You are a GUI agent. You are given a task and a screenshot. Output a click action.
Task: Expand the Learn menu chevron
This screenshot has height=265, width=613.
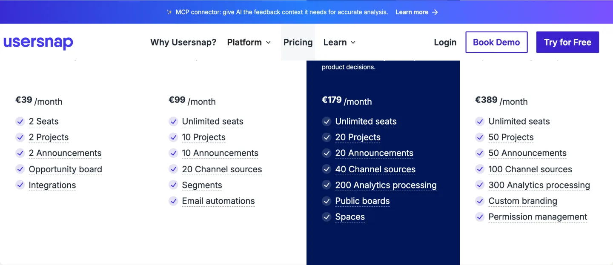[353, 43]
